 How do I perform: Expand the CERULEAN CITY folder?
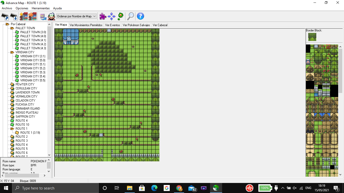(12, 88)
